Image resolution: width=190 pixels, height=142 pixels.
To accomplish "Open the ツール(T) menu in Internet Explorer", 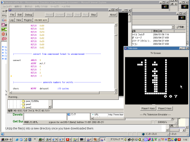I will pyautogui.click(x=55, y=6).
